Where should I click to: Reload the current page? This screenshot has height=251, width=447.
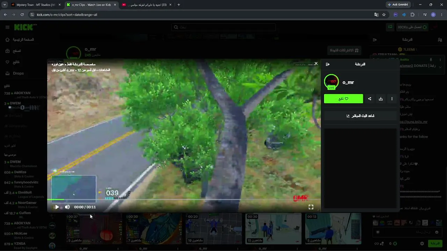pyautogui.click(x=22, y=15)
